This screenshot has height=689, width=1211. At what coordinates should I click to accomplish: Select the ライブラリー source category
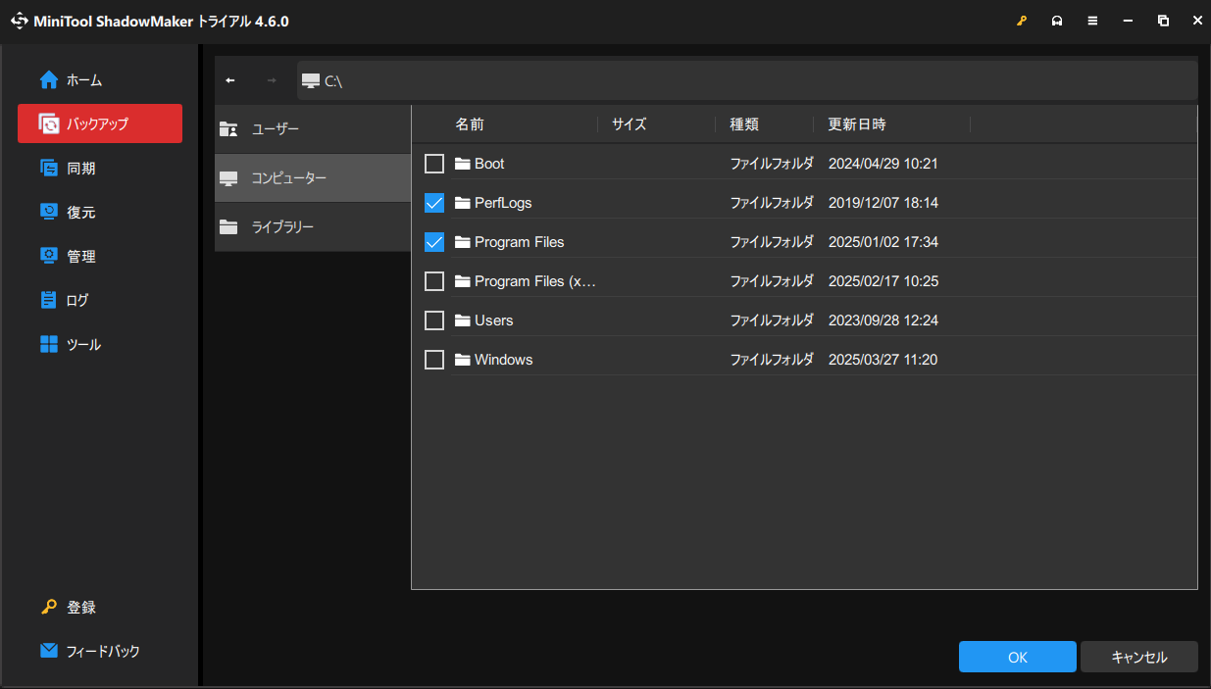(313, 227)
